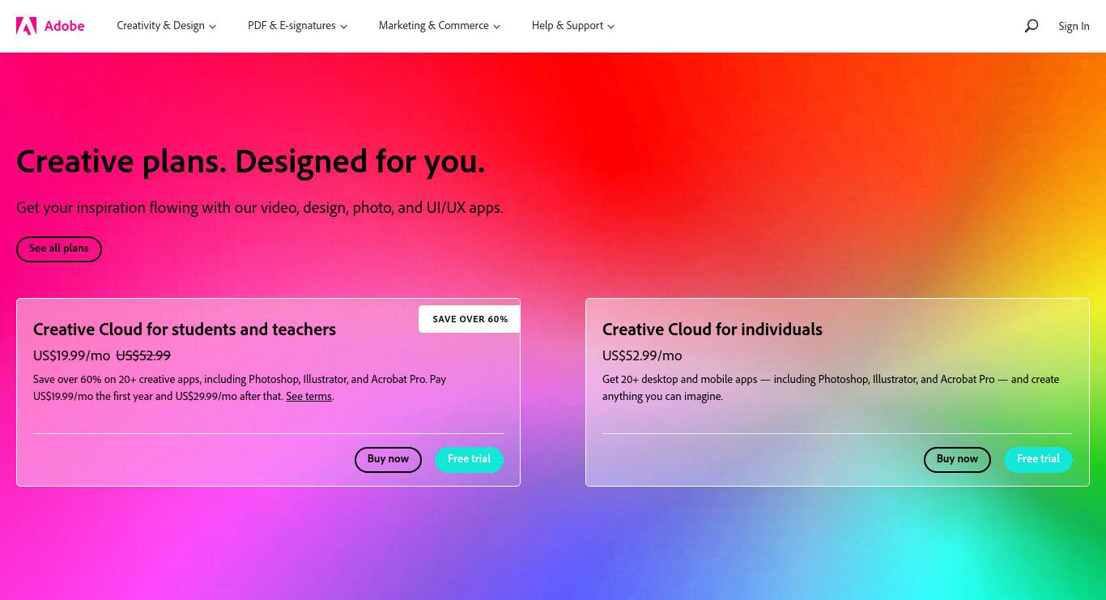Image resolution: width=1106 pixels, height=600 pixels.
Task: Buy now for Creative Cloud for individuals
Action: coord(957,459)
